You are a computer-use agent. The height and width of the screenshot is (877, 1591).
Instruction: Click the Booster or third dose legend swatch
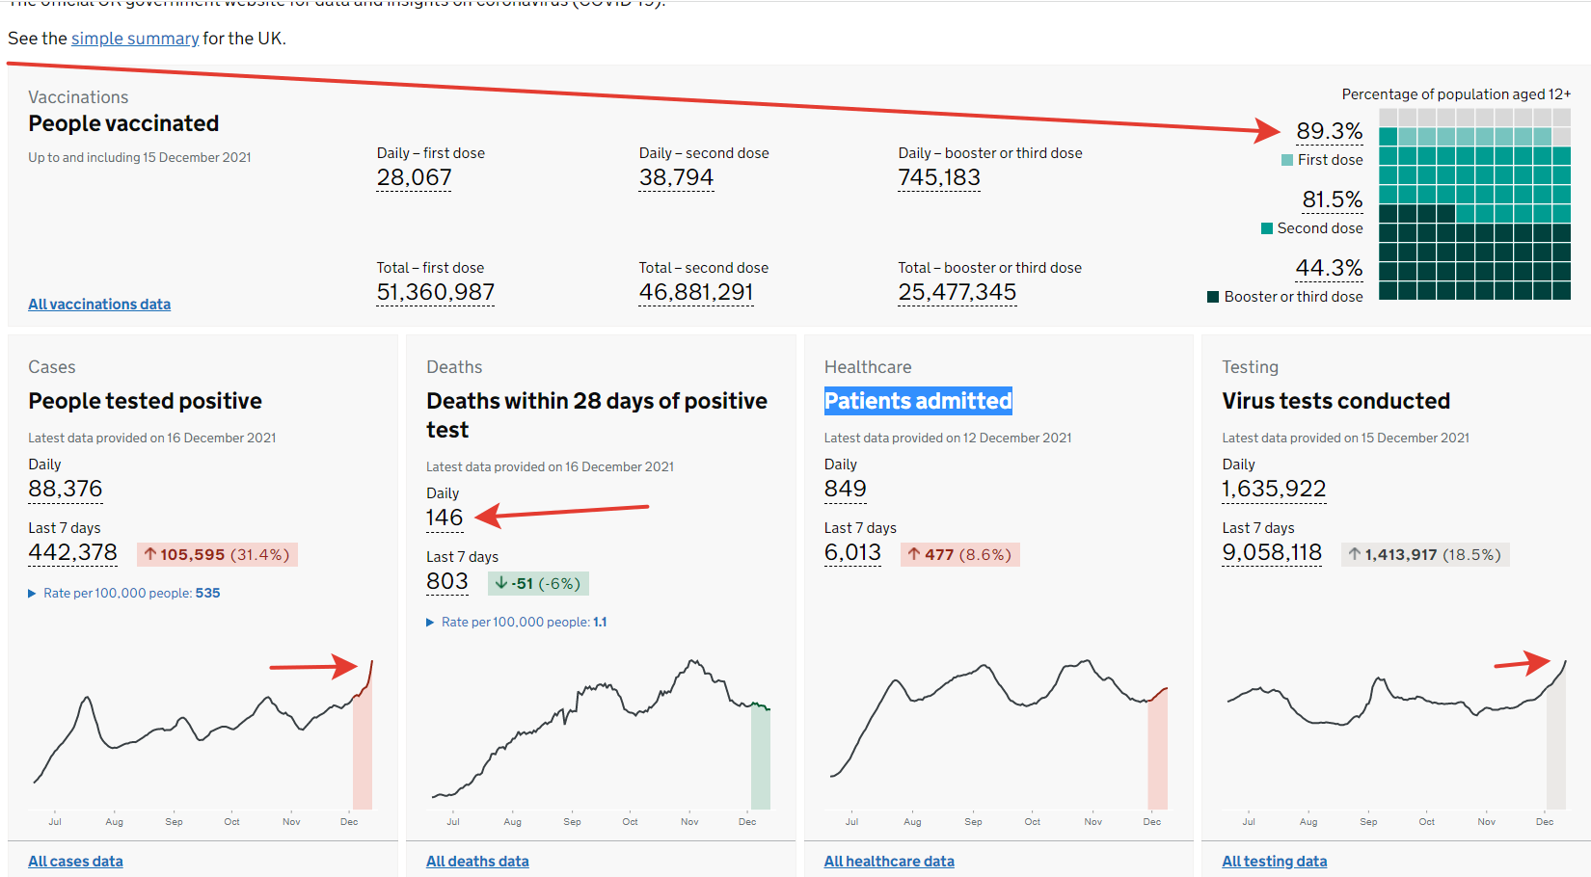[x=1213, y=297]
